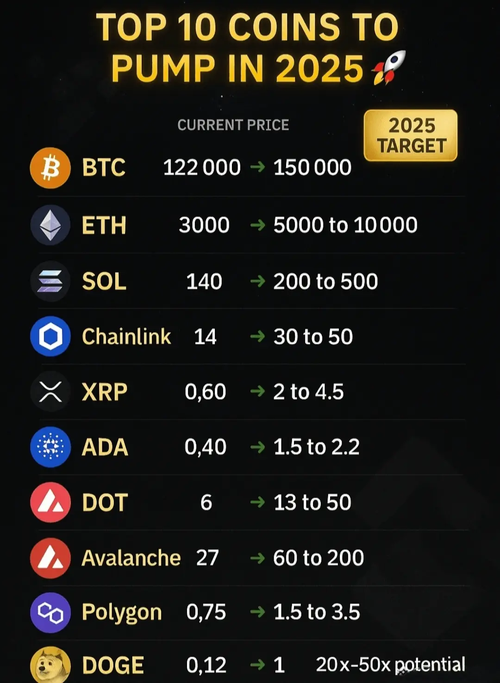Tap the red icon beside DOT
This screenshot has width=500, height=683.
tap(50, 503)
